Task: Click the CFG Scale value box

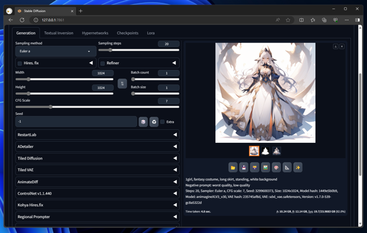Action: point(169,101)
